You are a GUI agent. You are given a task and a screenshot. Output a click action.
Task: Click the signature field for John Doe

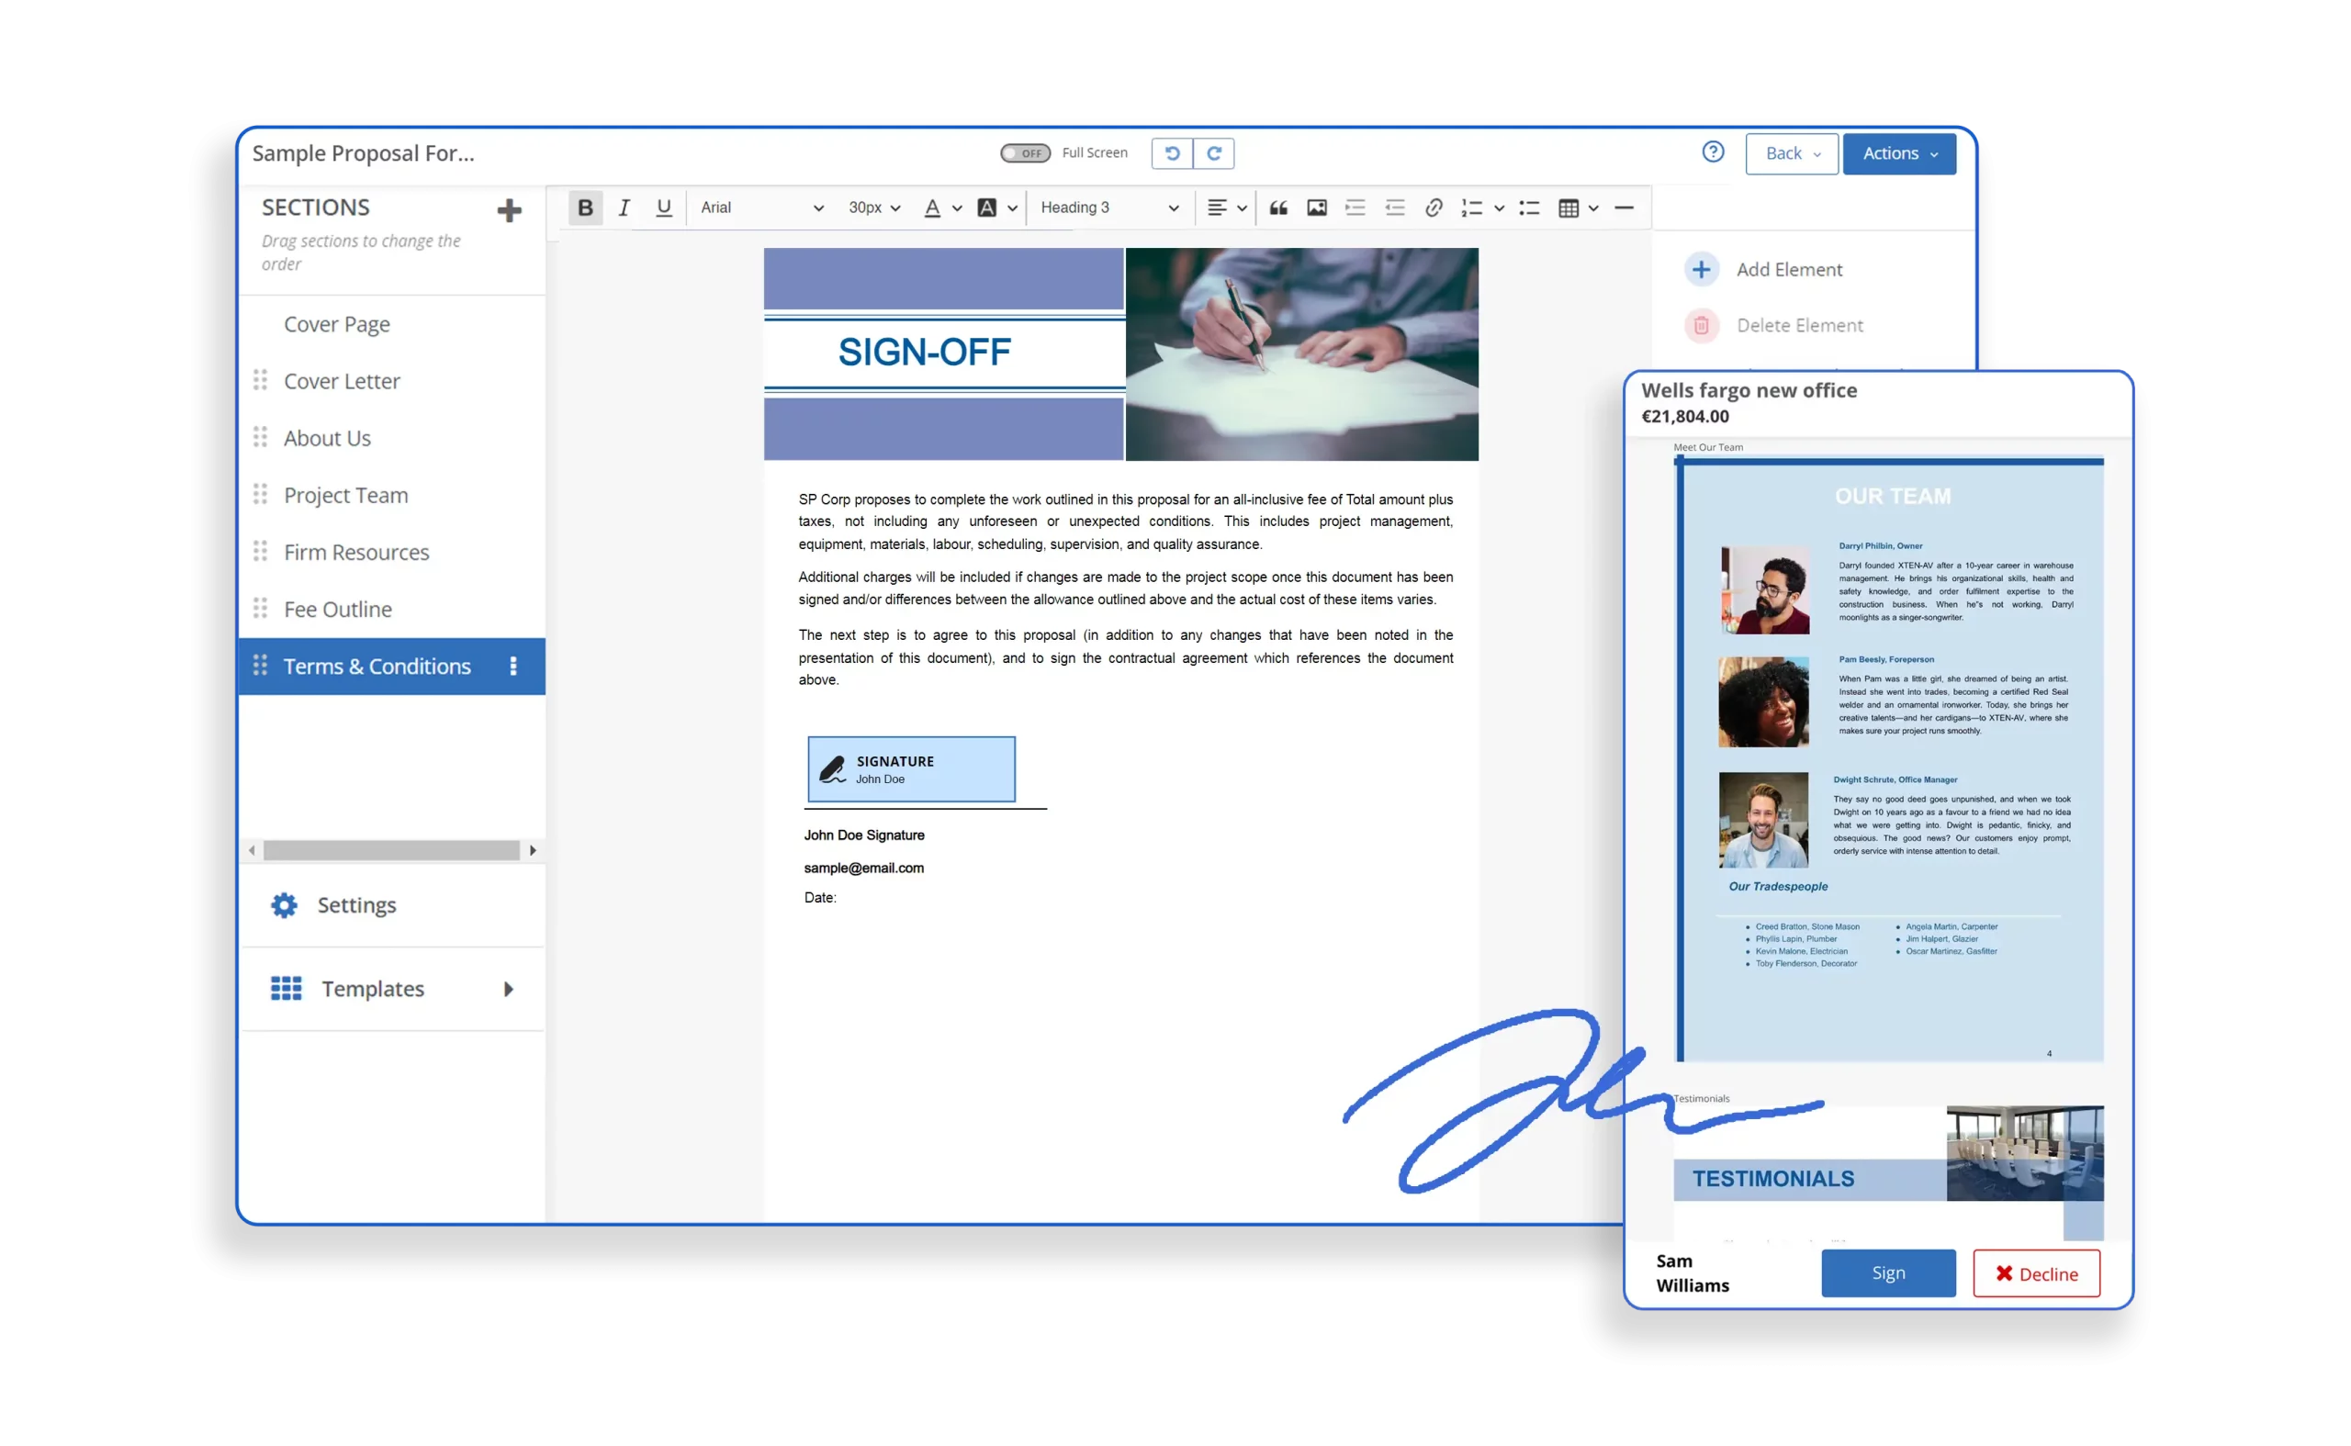(910, 766)
